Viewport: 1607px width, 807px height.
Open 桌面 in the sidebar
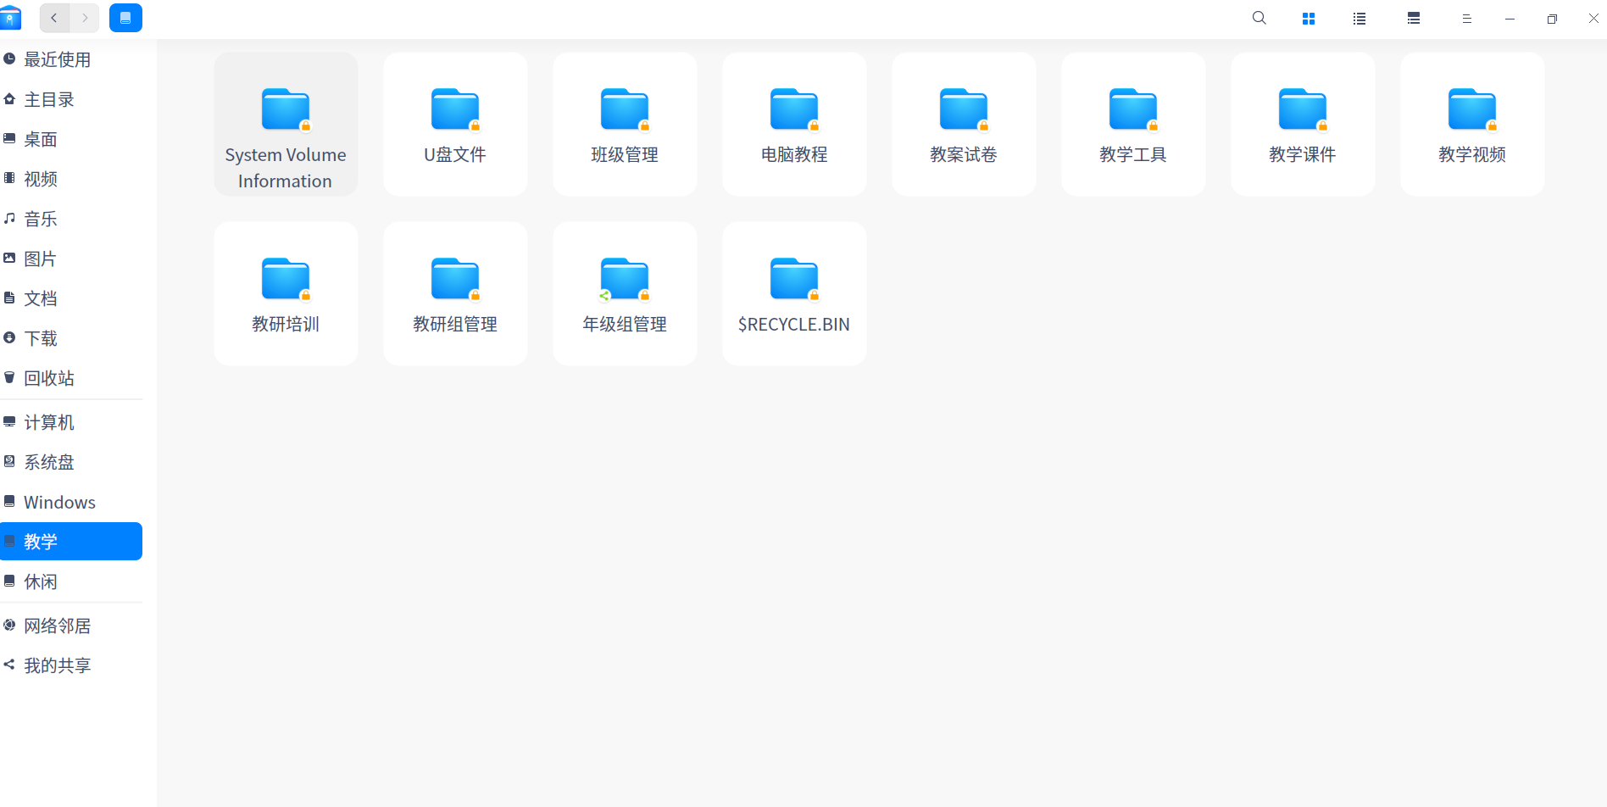coord(71,139)
